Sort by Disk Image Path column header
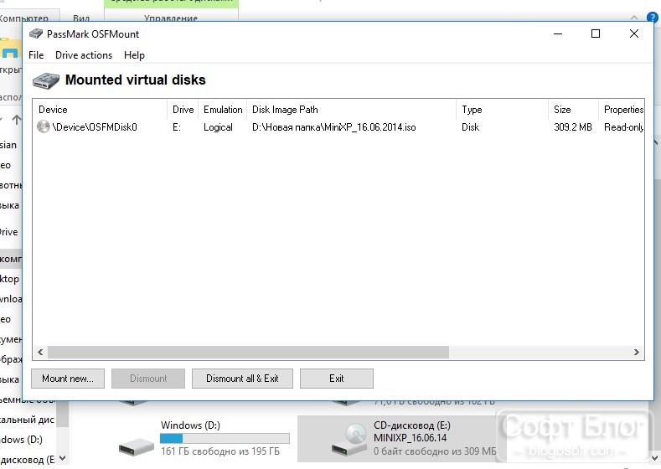 coord(352,110)
